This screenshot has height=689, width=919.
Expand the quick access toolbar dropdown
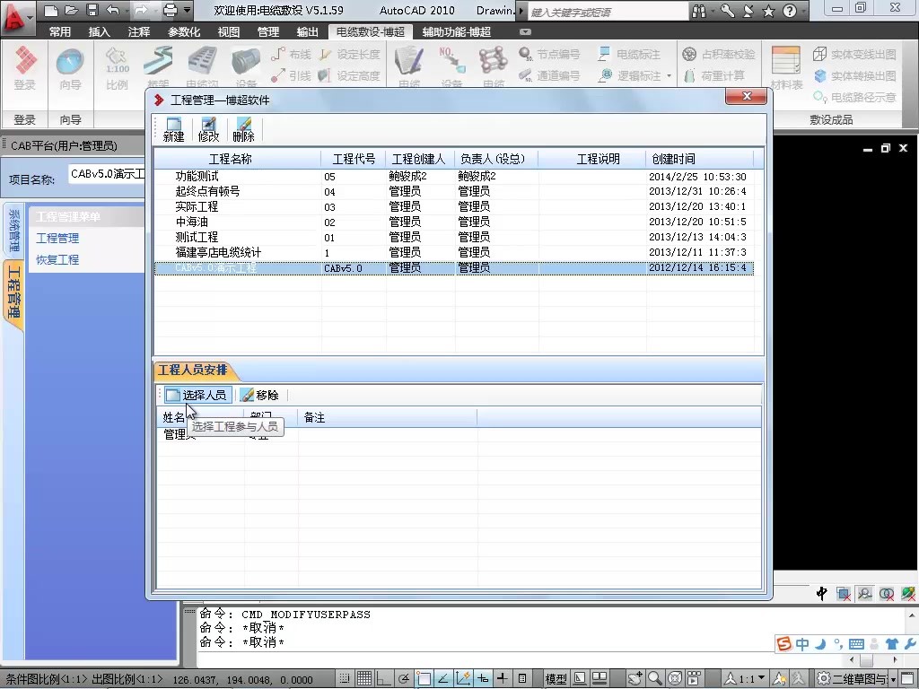tap(187, 10)
